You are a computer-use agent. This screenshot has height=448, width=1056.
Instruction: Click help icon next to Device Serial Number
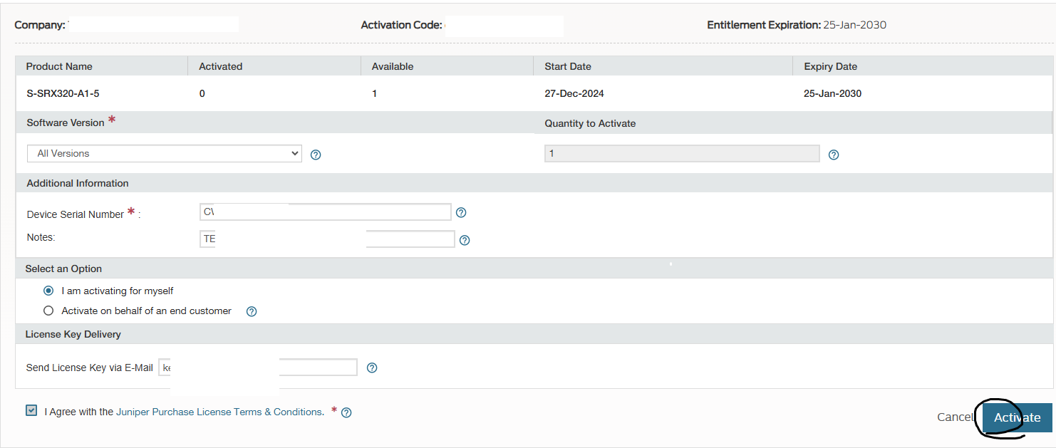click(461, 212)
